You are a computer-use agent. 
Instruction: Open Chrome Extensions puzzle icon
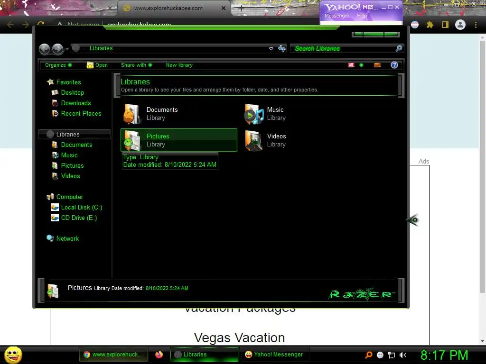point(430,25)
